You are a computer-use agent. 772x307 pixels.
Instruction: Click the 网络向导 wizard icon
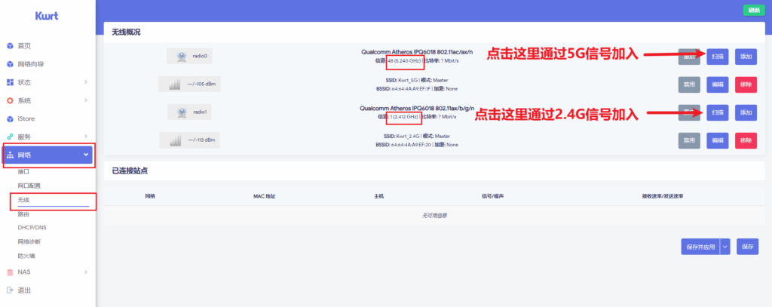tap(10, 64)
